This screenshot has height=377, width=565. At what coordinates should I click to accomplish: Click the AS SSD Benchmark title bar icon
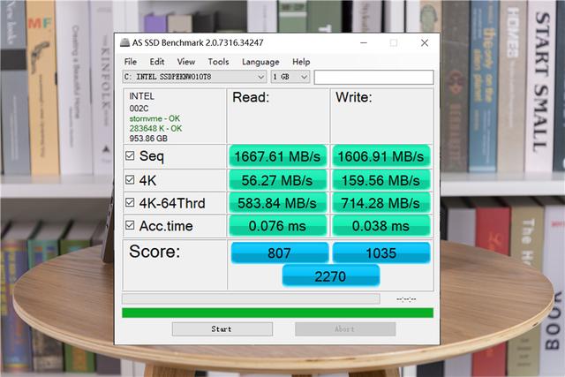click(x=124, y=42)
